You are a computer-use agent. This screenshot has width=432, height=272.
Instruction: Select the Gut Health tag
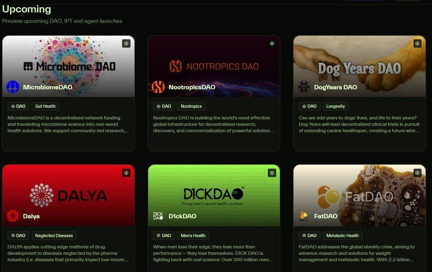45,106
